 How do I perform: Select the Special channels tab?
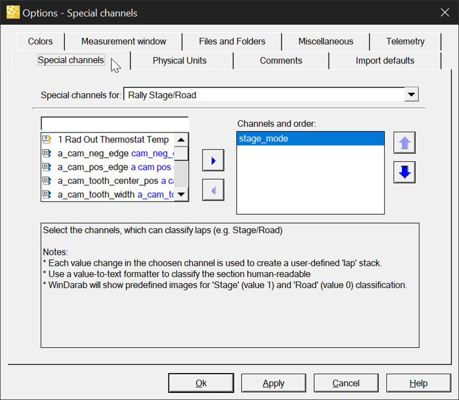(x=71, y=60)
